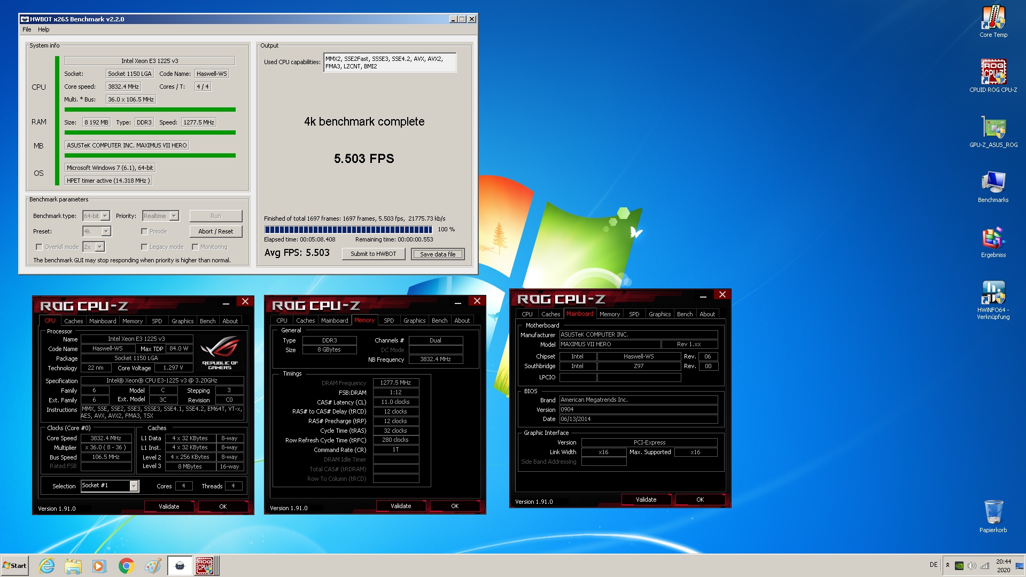This screenshot has height=577, width=1026.
Task: Click Core Voltage 1.297 V value
Action: click(x=173, y=368)
